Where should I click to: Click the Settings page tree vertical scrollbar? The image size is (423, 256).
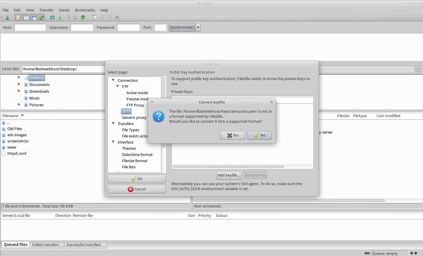[x=164, y=113]
